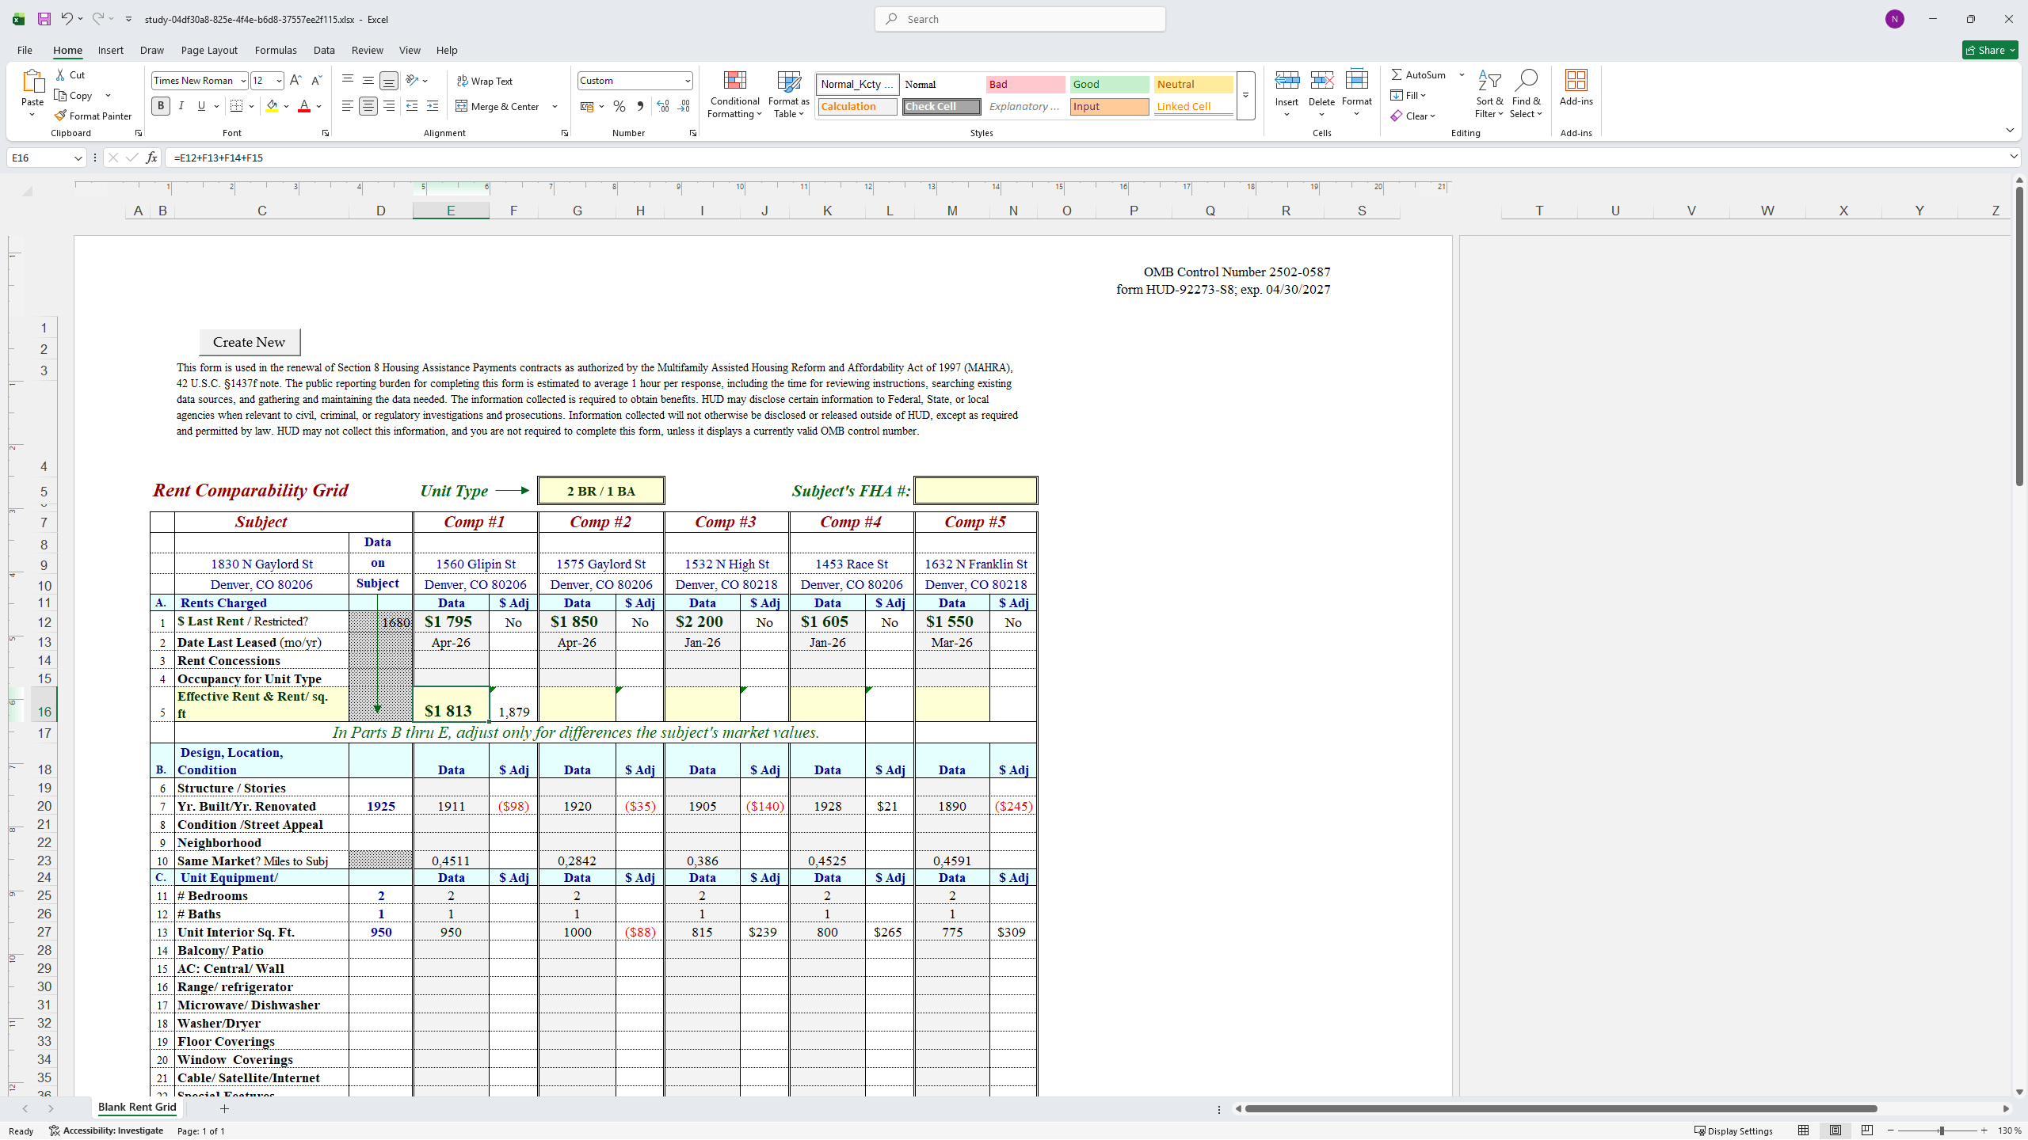Open the Page Layout tab
Image resolution: width=2028 pixels, height=1140 pixels.
(x=209, y=50)
